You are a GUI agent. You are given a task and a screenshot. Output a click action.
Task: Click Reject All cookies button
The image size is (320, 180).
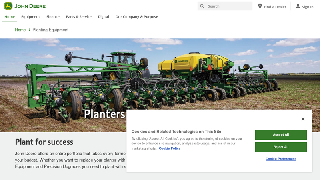(281, 147)
